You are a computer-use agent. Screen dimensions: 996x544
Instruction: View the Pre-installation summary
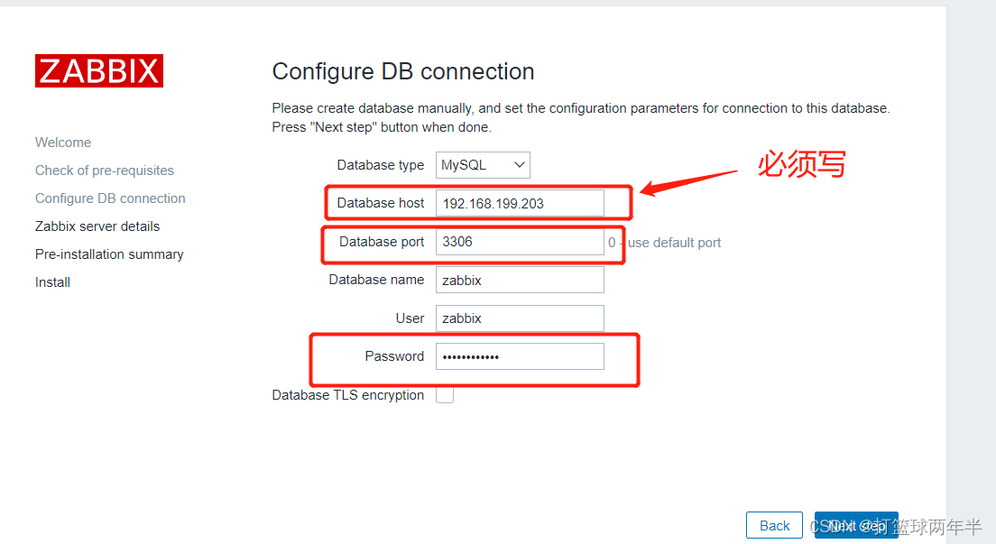pos(108,254)
